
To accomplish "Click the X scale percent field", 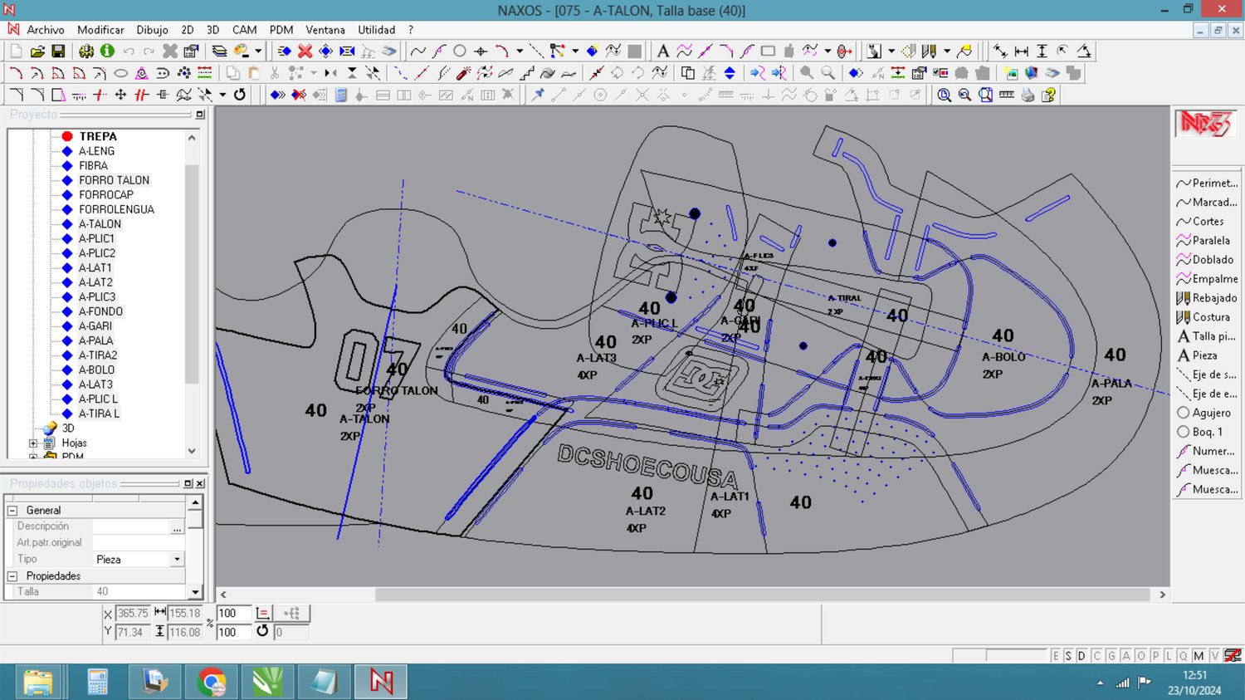I will point(232,614).
